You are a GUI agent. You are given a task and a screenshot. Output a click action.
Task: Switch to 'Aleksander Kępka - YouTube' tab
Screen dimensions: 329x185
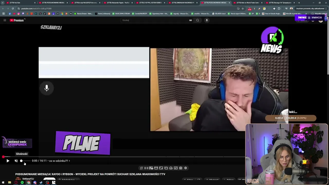pyautogui.click(x=118, y=3)
